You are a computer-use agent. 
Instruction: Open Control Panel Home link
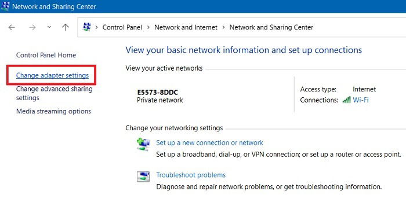(46, 55)
